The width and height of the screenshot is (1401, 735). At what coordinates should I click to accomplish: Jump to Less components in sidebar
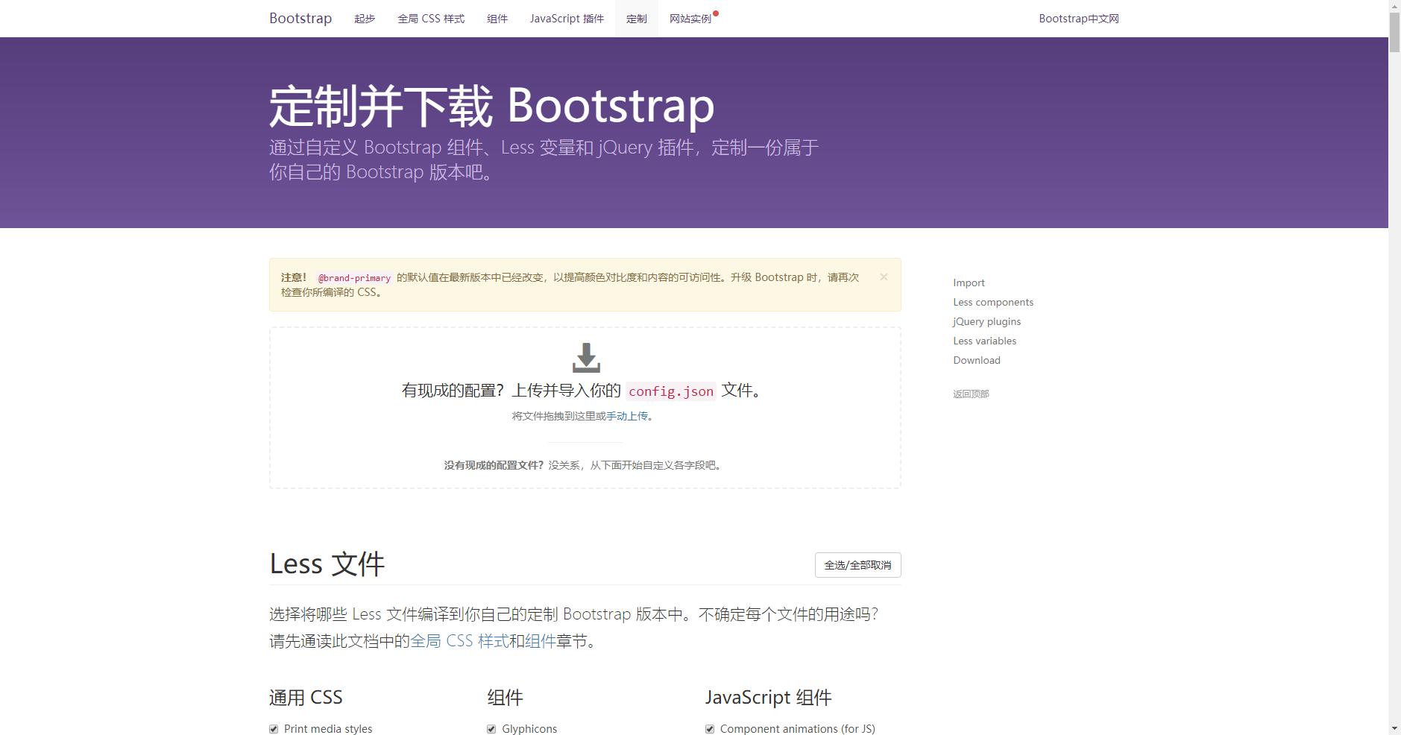[x=993, y=302]
